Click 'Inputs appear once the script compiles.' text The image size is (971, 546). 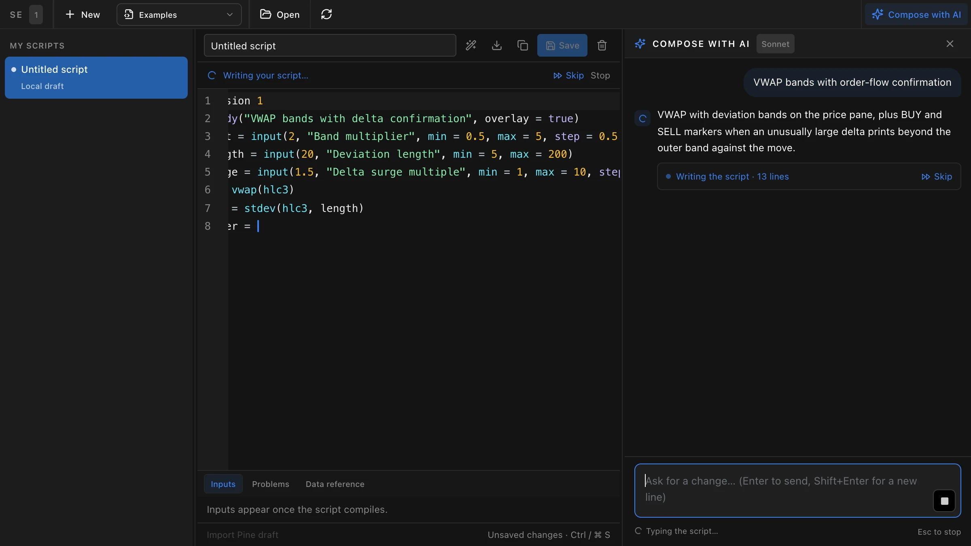coord(297,509)
